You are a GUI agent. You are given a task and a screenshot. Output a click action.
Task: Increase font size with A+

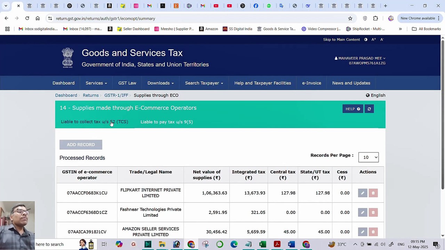pos(374,40)
